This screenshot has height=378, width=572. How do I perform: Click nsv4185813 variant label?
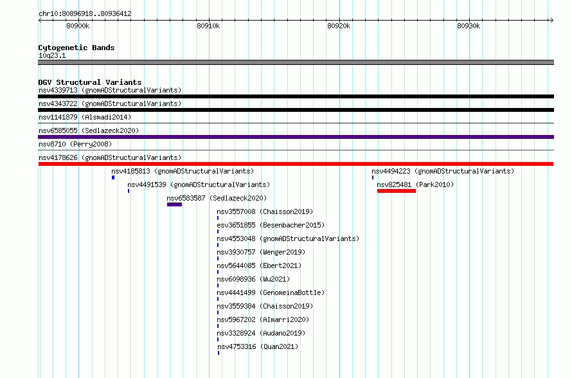click(183, 171)
